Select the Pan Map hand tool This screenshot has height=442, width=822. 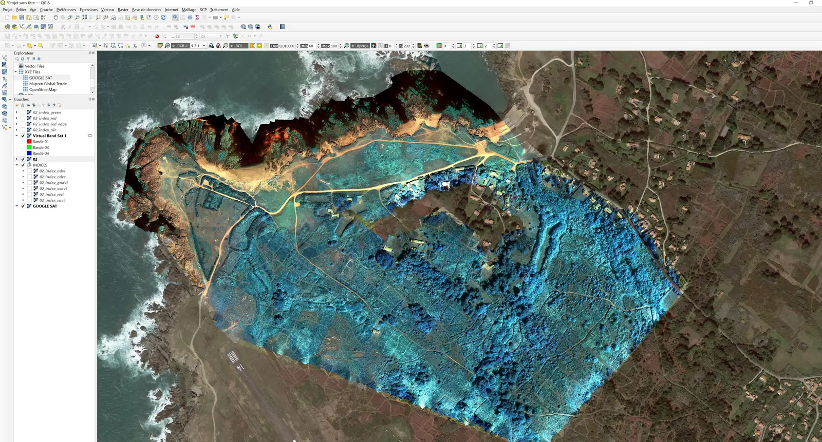[55, 17]
